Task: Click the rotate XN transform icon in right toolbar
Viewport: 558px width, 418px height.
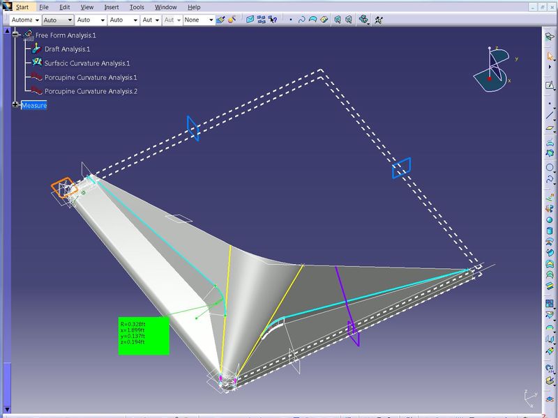Action: (550, 369)
